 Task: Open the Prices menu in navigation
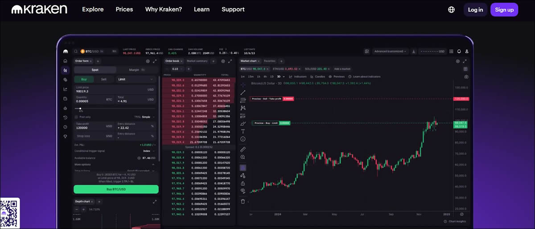point(124,9)
